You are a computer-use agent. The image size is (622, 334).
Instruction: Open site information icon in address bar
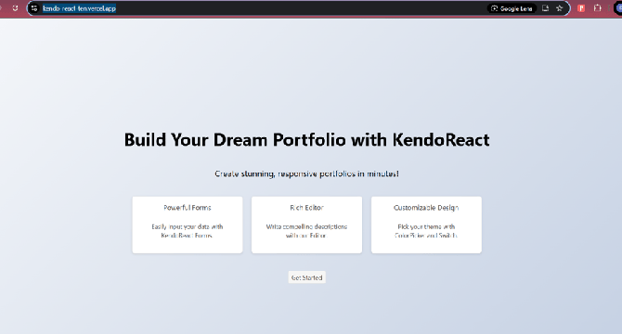(x=34, y=8)
